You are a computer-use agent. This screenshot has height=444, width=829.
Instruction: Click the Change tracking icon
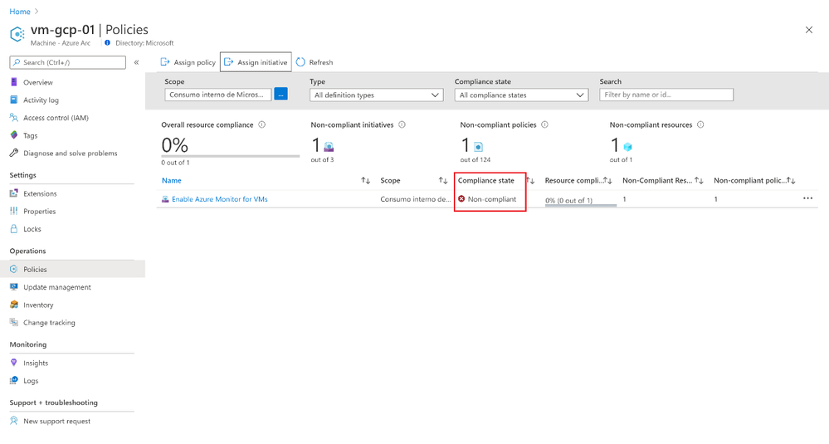(x=14, y=323)
